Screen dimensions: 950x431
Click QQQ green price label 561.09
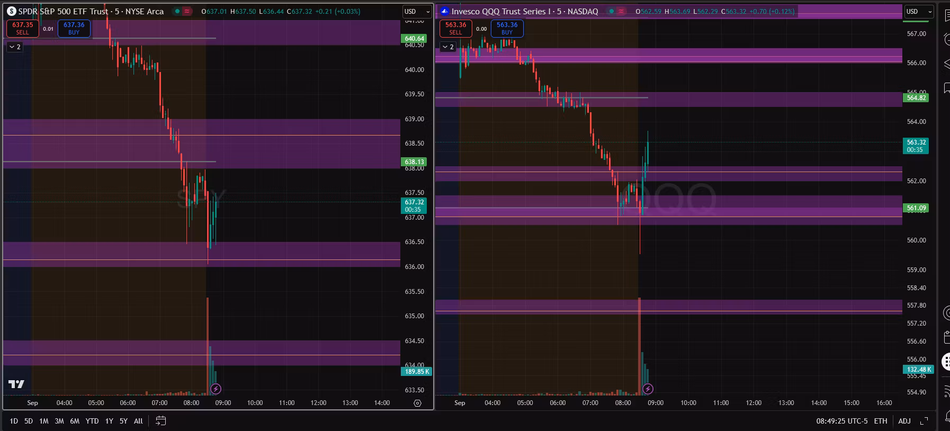click(916, 208)
